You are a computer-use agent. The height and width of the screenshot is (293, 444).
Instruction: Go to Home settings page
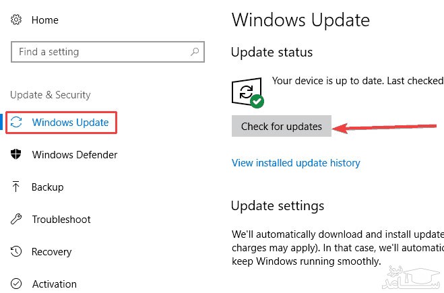tap(45, 20)
